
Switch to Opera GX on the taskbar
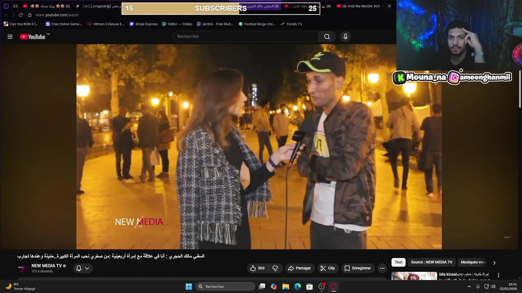click(334, 286)
